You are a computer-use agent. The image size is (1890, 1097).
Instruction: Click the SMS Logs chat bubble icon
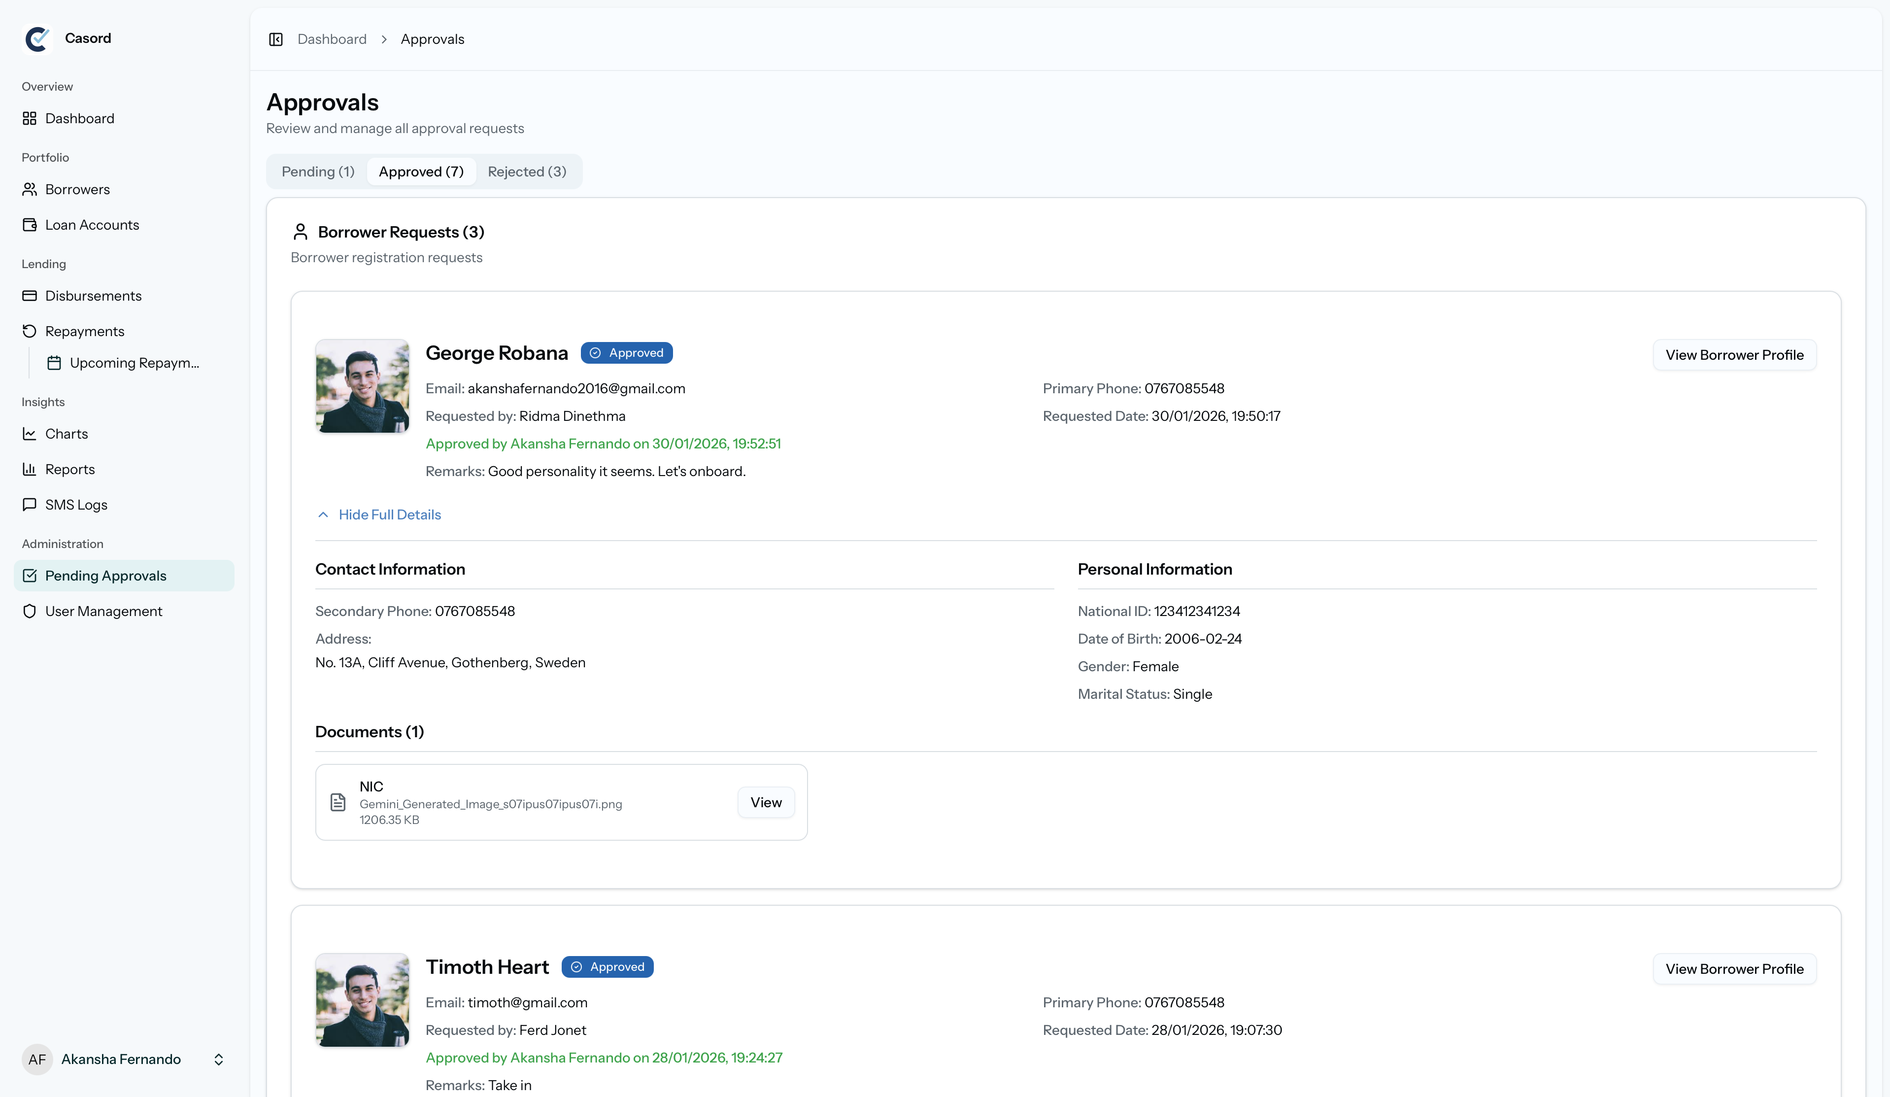tap(29, 504)
